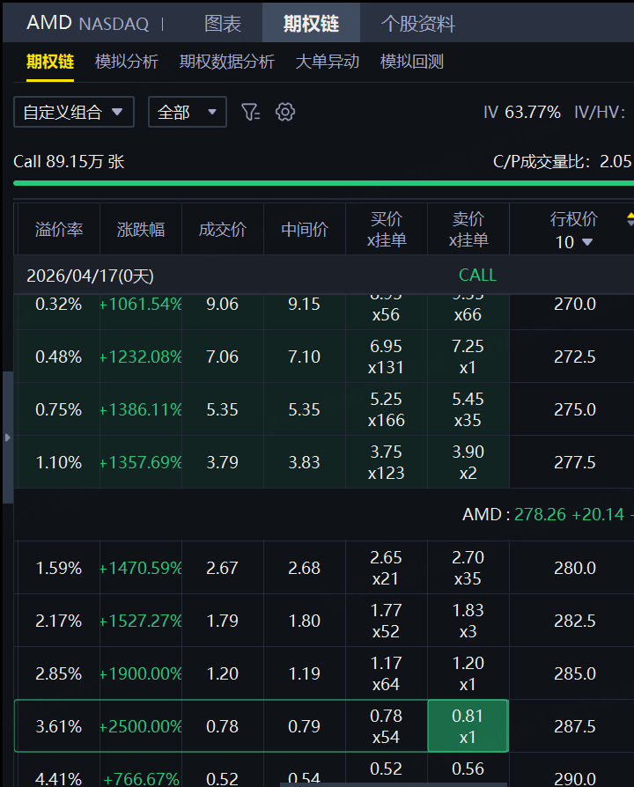
Task: Expand the left side panel arrow
Action: pos(8,438)
